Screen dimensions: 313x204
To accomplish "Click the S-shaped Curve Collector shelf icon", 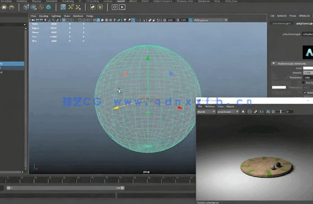I will coord(41,7).
